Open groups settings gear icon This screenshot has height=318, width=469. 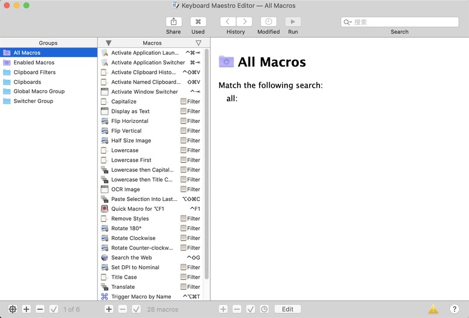[x=12, y=309]
